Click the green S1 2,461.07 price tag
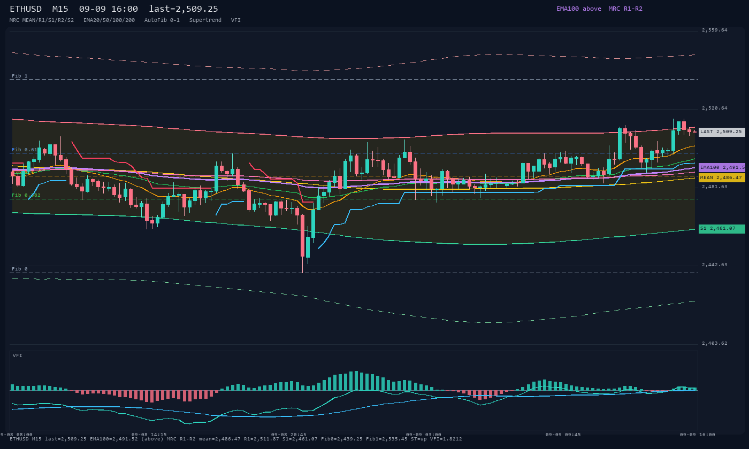Screen dimensions: 749x449 coord(722,229)
